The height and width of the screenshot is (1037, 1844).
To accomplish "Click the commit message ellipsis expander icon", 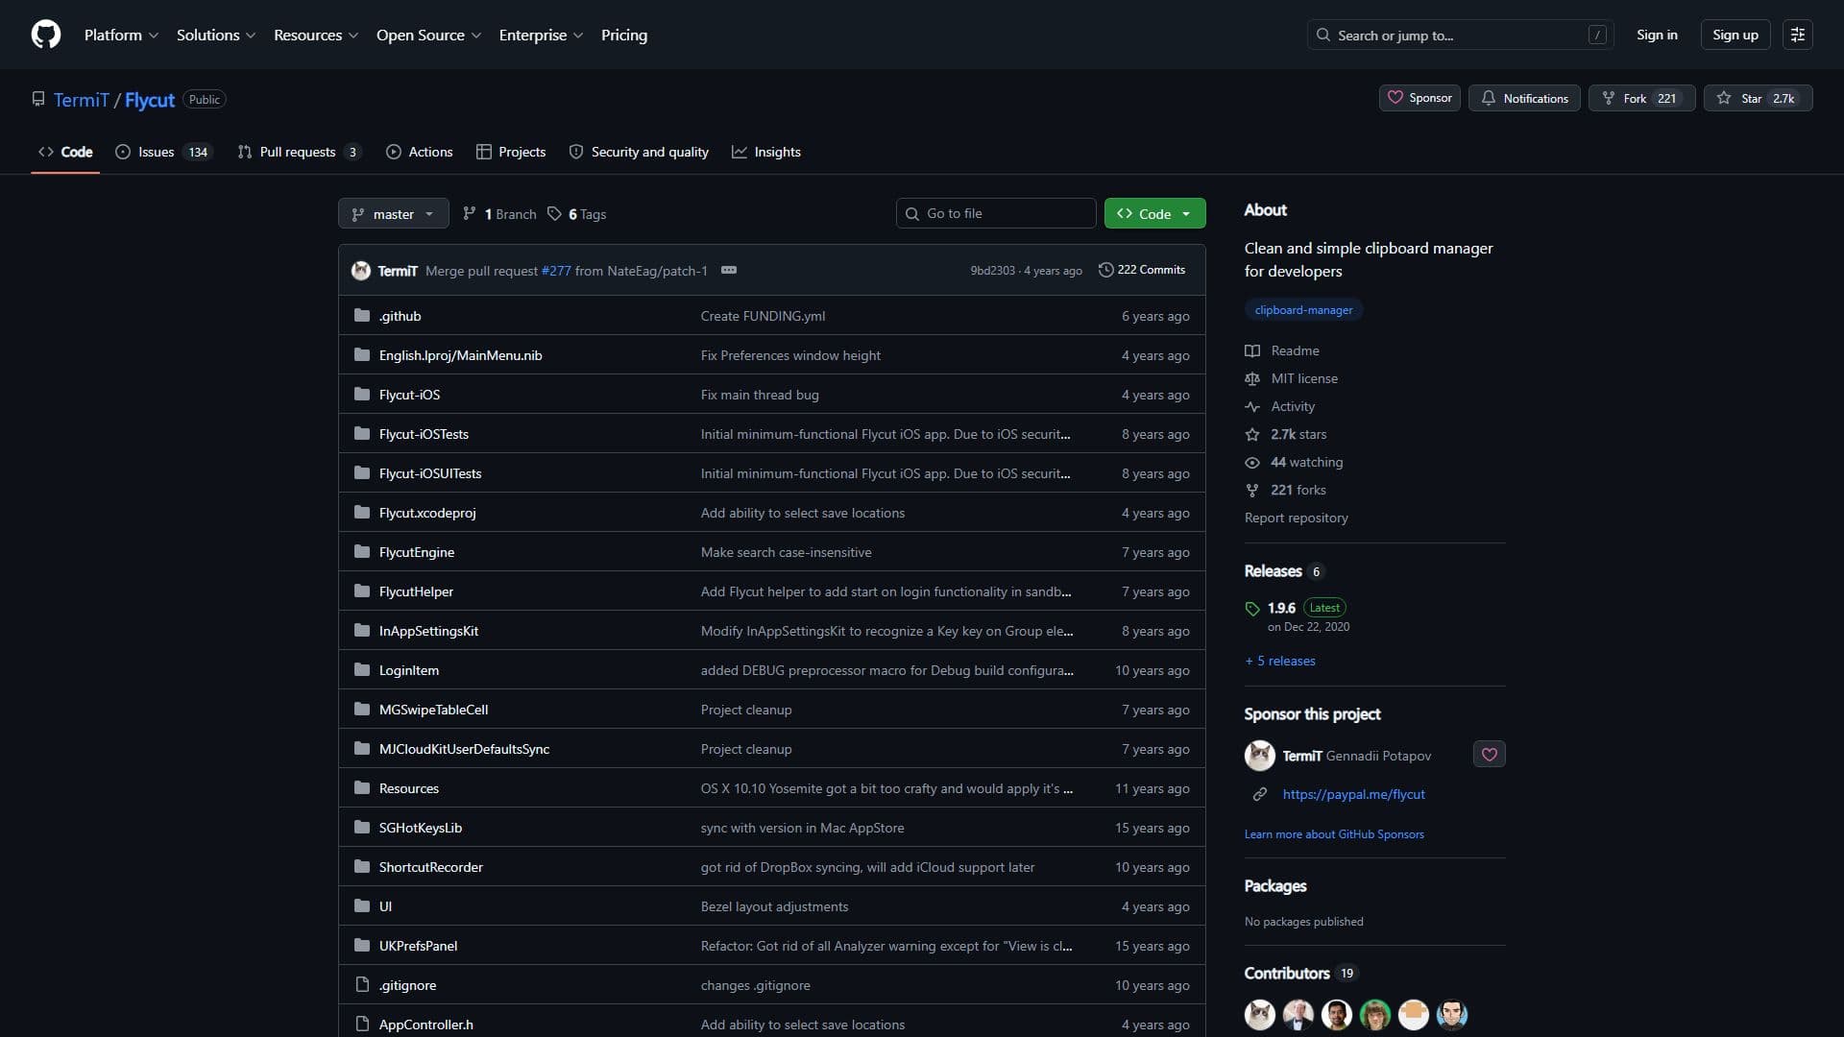I will point(729,270).
